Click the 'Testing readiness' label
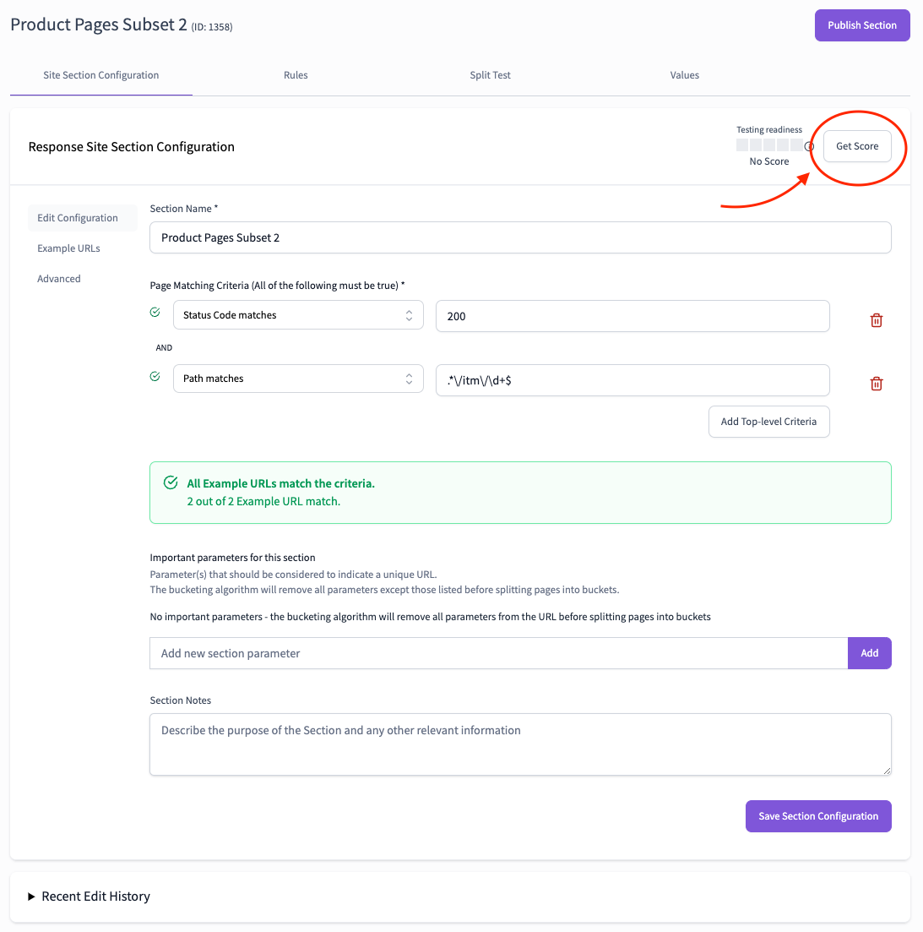Screen dimensions: 923x932 point(769,129)
